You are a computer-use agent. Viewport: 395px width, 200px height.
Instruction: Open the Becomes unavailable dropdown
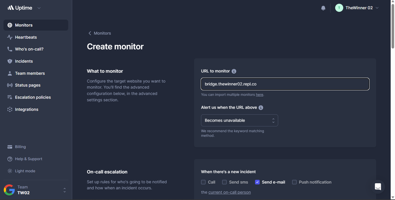[239, 120]
